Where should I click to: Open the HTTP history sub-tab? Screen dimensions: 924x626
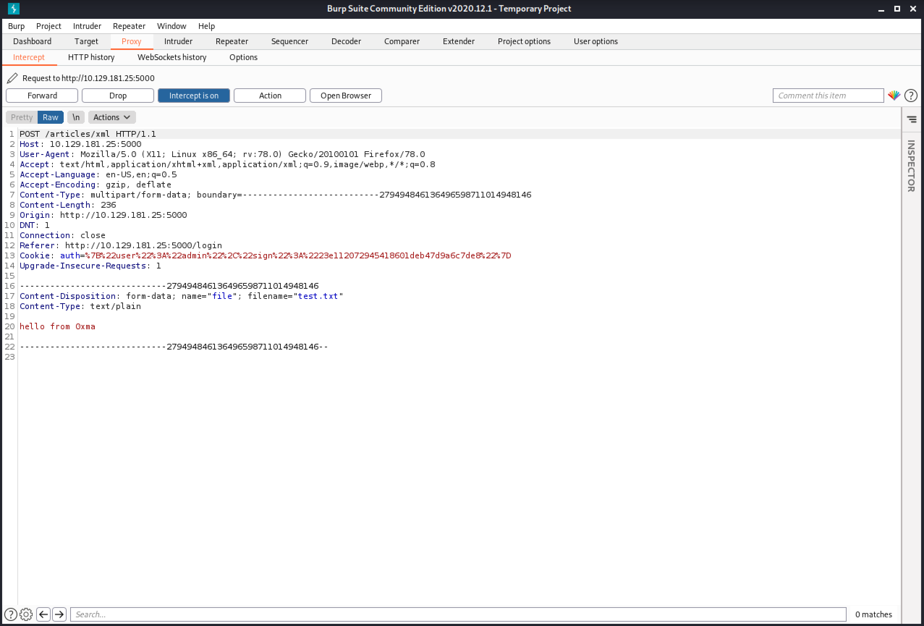click(x=92, y=57)
